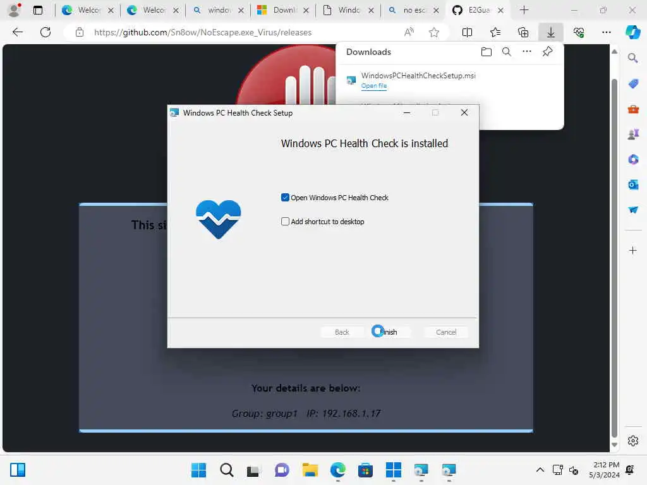
Task: Open the Tab actions menu icon
Action: (x=38, y=10)
